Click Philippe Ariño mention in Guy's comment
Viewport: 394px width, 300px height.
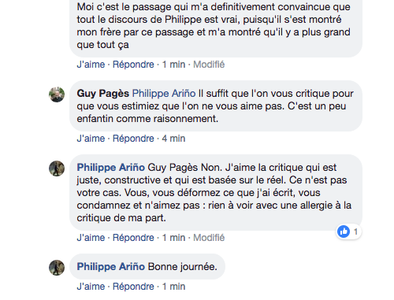click(164, 94)
